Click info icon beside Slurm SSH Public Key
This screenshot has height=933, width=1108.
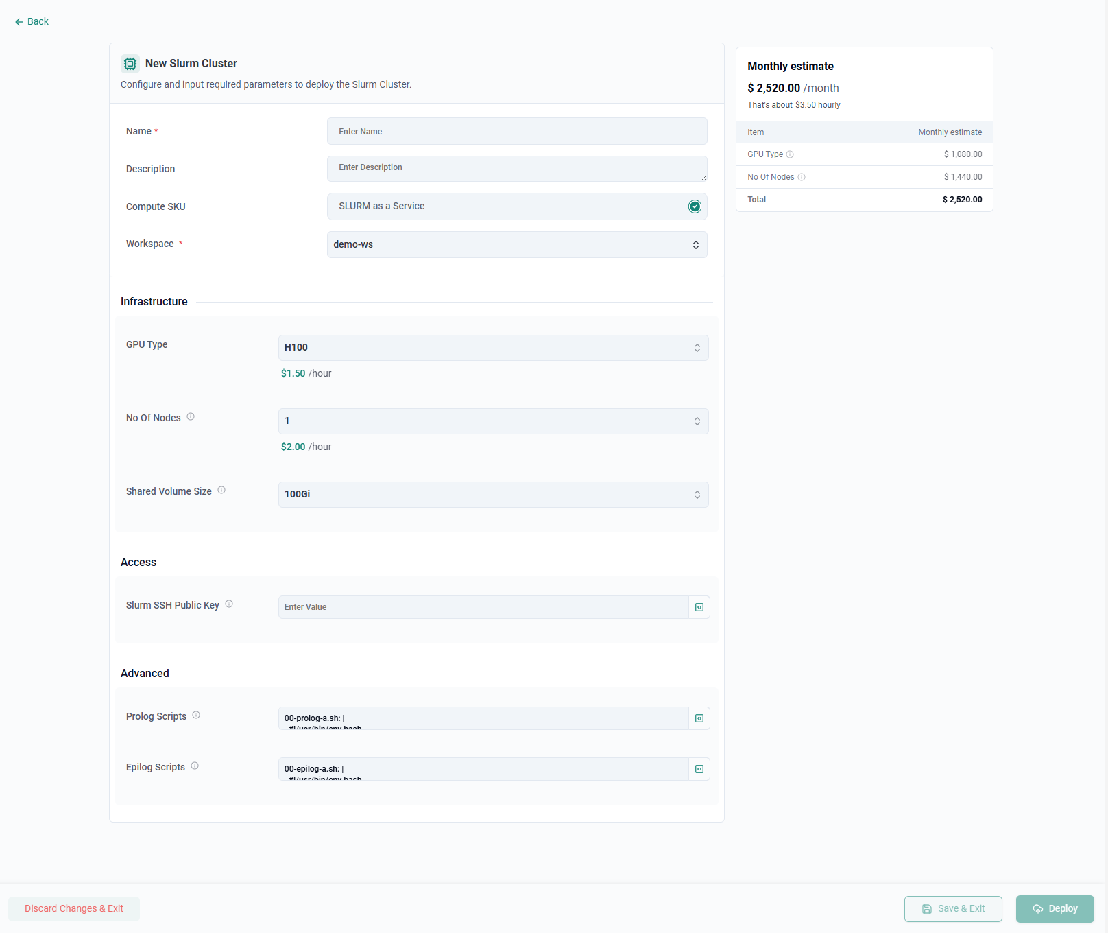pyautogui.click(x=229, y=604)
